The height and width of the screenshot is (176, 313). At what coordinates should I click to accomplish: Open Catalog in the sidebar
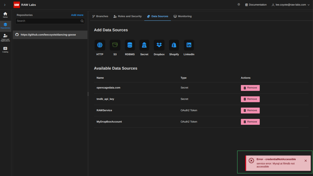[x=5, y=50]
